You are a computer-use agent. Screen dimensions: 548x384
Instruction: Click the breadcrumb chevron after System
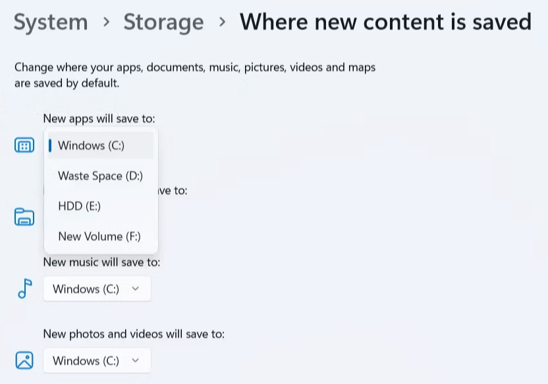pos(106,22)
